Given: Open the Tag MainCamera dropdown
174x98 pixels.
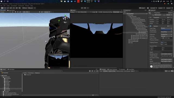Looking at the screenshot, I should click(x=158, y=15).
